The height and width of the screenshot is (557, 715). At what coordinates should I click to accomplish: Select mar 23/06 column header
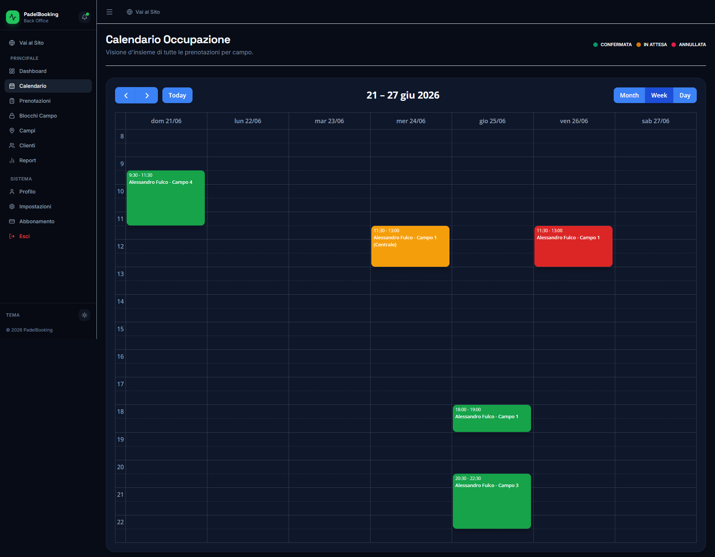pos(329,121)
